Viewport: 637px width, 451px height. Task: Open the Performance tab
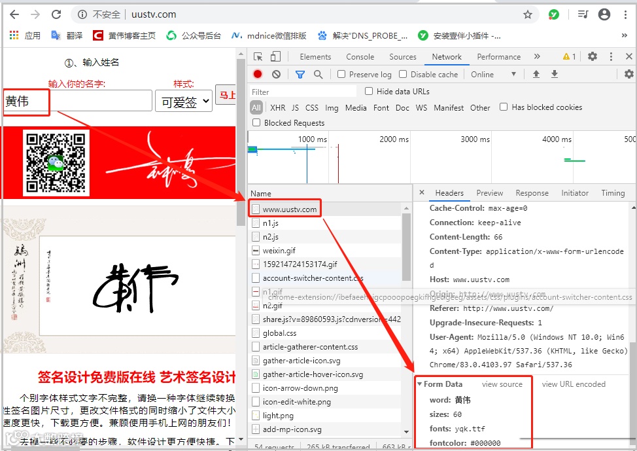point(498,57)
